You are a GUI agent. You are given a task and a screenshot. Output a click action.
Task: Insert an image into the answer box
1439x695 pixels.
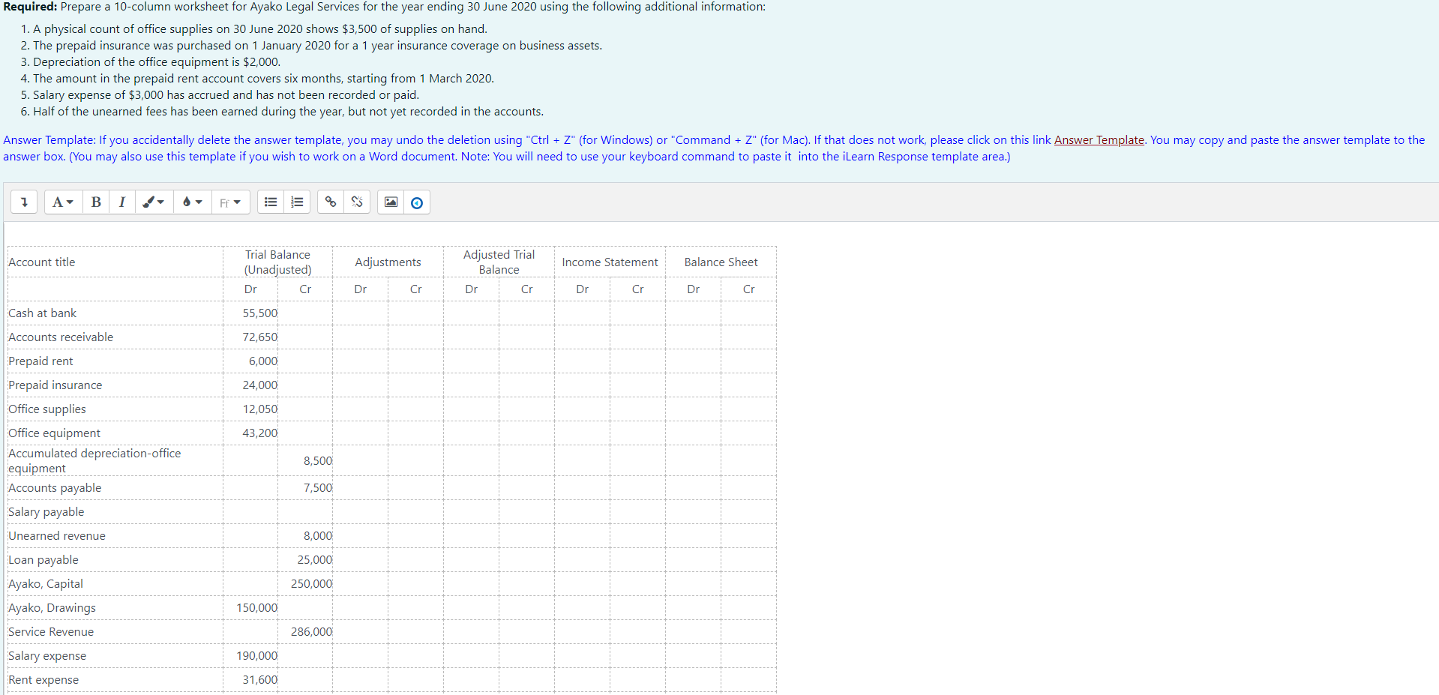coord(390,202)
